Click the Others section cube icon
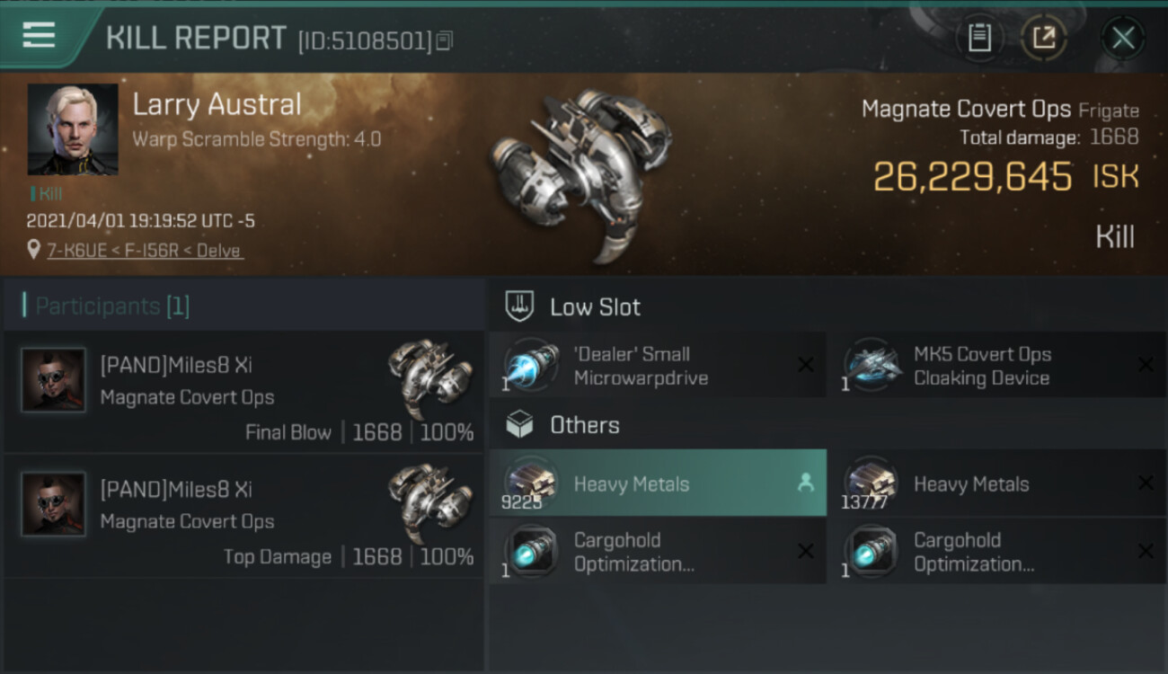 coord(520,425)
